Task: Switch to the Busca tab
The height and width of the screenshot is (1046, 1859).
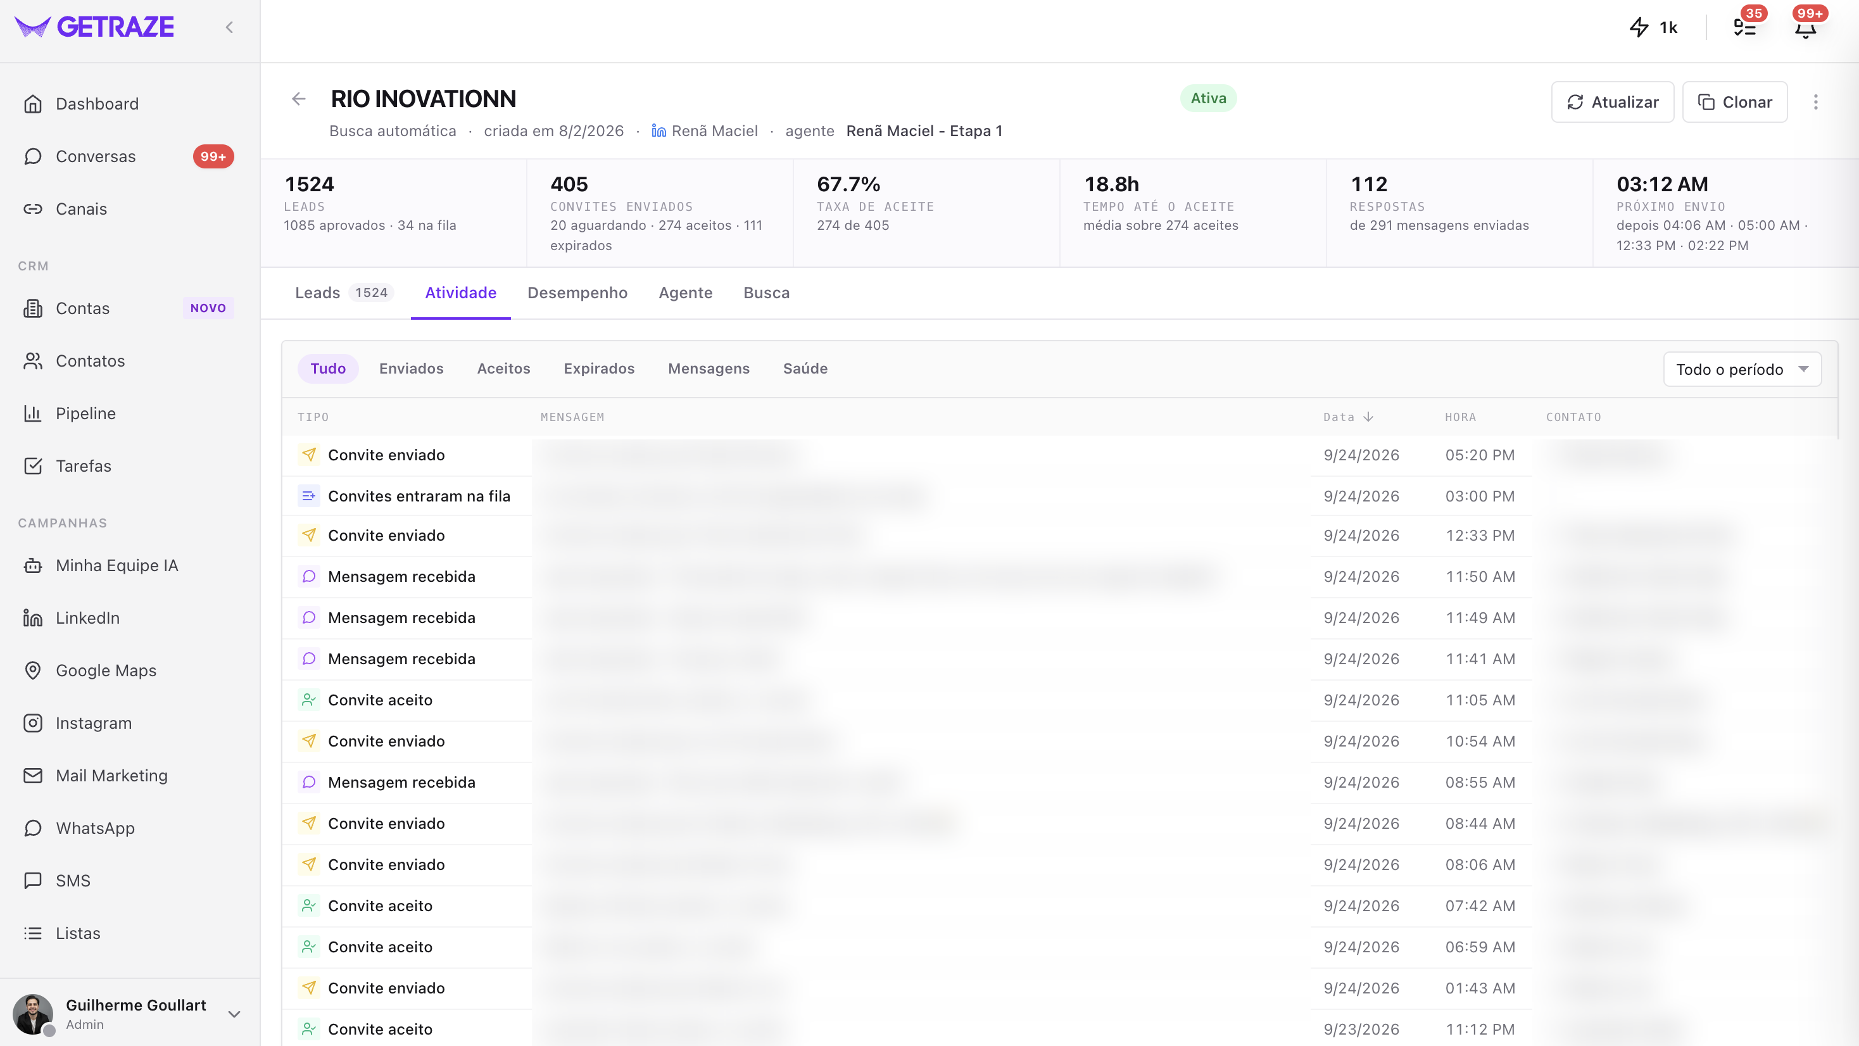Action: (766, 293)
